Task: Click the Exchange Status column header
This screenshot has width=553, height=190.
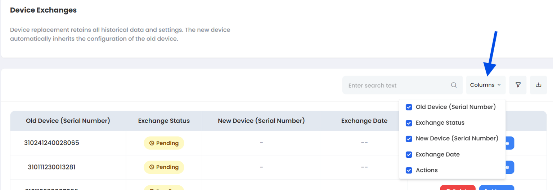Action: click(164, 121)
